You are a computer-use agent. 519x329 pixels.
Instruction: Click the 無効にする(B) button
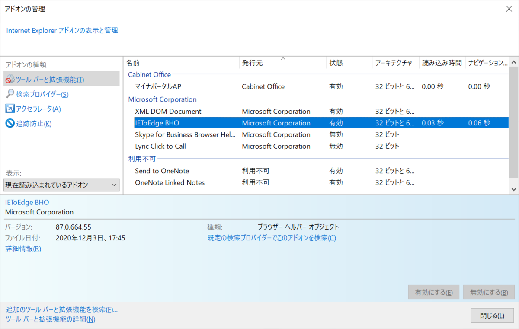pos(489,292)
